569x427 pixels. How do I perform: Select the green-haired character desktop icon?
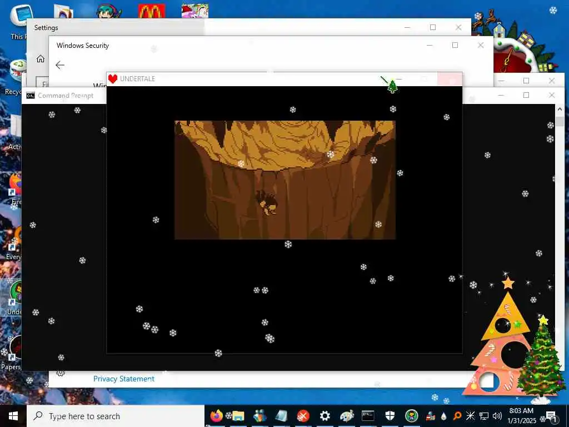click(108, 11)
